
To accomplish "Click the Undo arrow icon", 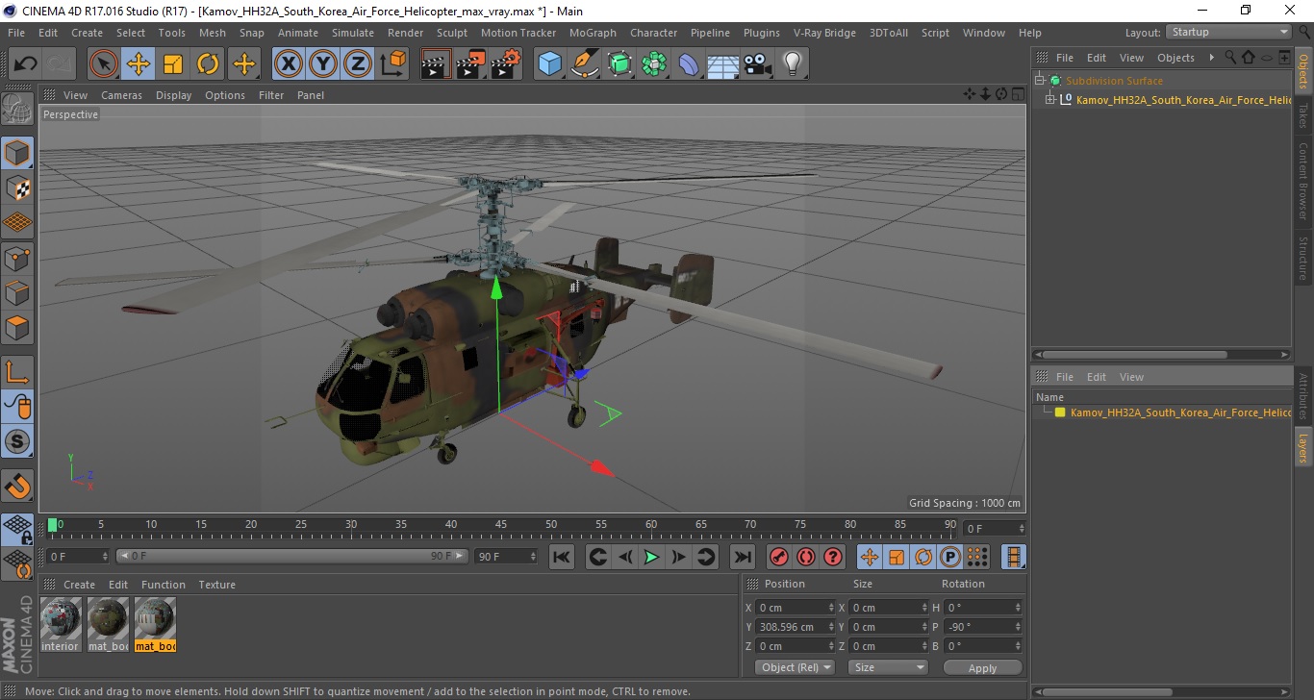I will click(26, 64).
